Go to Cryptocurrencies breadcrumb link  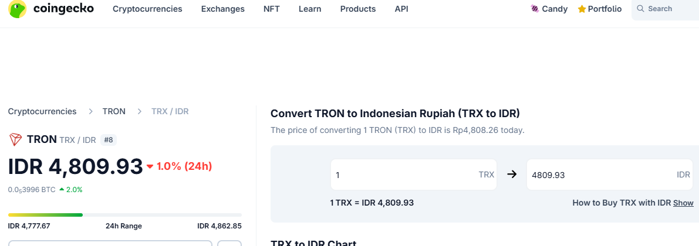point(42,111)
